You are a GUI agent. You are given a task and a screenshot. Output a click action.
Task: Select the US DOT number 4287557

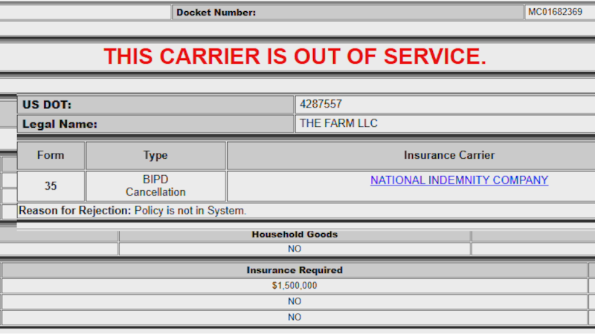tap(321, 105)
